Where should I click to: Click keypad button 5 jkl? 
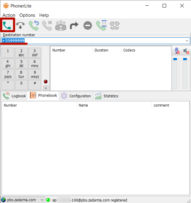(21, 63)
